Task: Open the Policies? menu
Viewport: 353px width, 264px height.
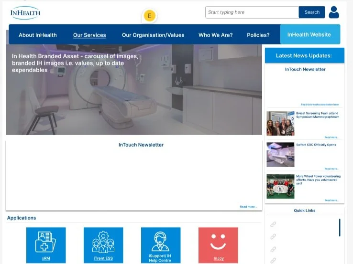Action: 258,35
